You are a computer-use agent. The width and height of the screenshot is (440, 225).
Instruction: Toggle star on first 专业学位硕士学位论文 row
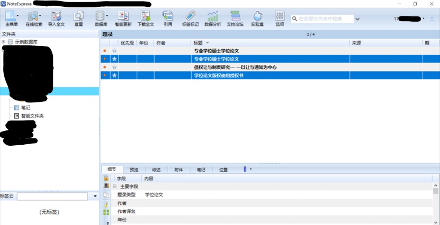click(114, 51)
